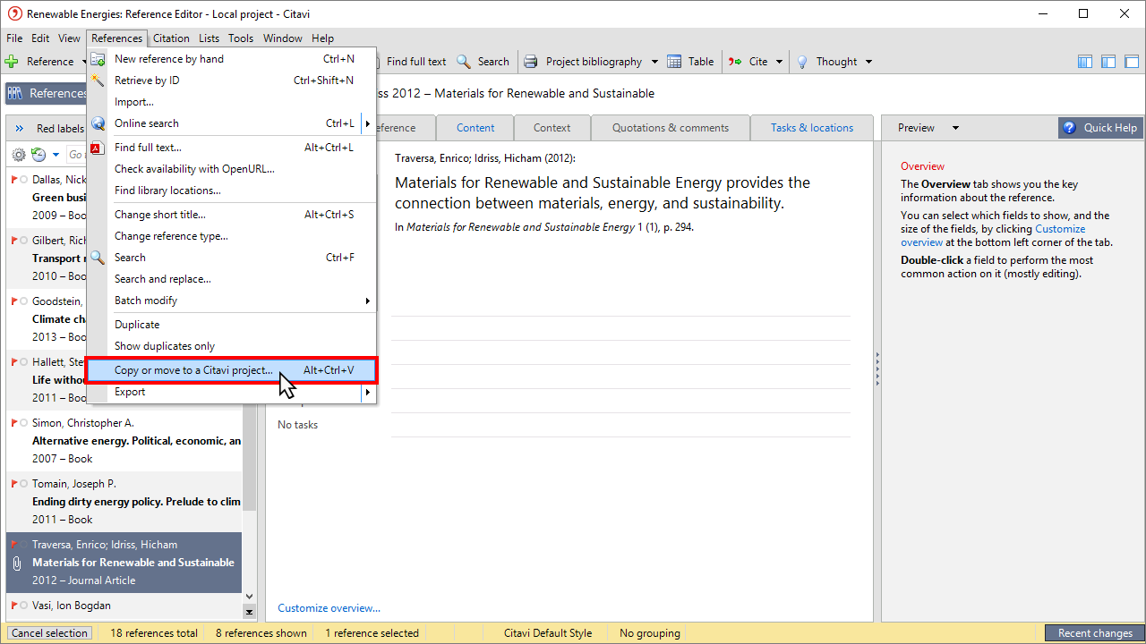Screen dimensions: 1146x644
Task: Click the recent history clock icon
Action: [38, 155]
